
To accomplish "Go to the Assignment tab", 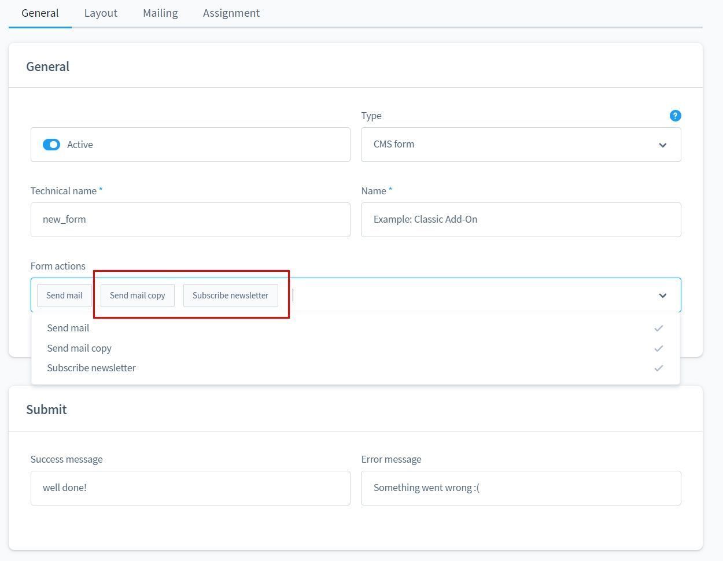I will tap(231, 13).
